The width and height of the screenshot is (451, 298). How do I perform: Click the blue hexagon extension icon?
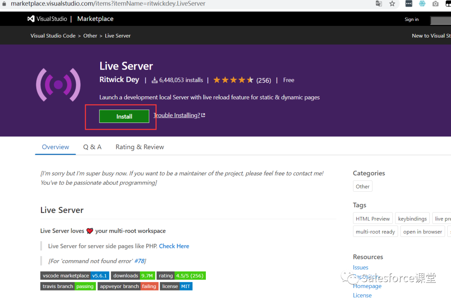(x=422, y=4)
